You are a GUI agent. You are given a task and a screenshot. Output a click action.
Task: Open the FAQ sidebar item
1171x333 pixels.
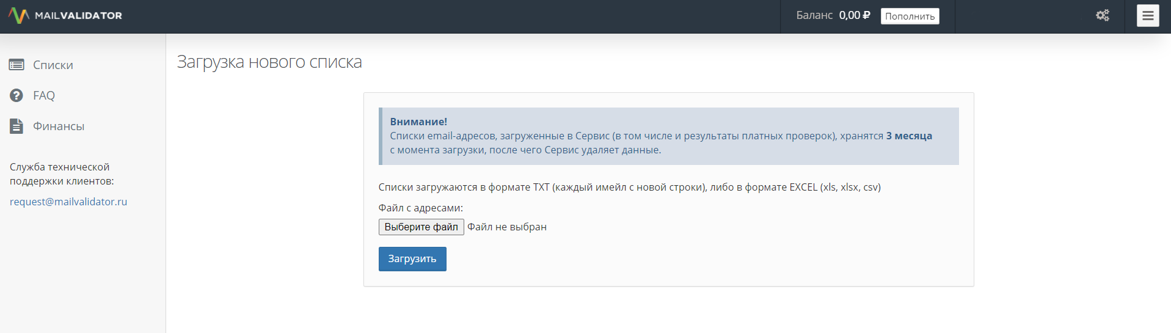[44, 95]
